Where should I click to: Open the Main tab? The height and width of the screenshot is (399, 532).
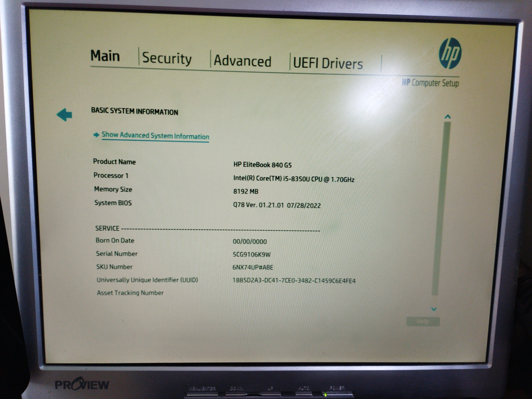[105, 56]
